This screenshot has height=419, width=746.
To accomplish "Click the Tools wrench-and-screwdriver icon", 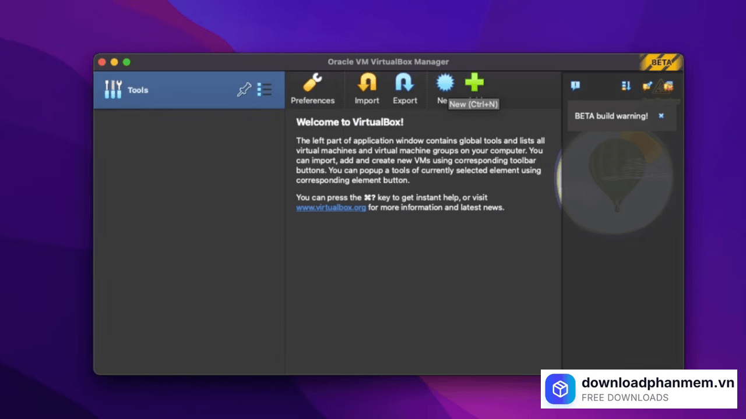I will point(113,90).
